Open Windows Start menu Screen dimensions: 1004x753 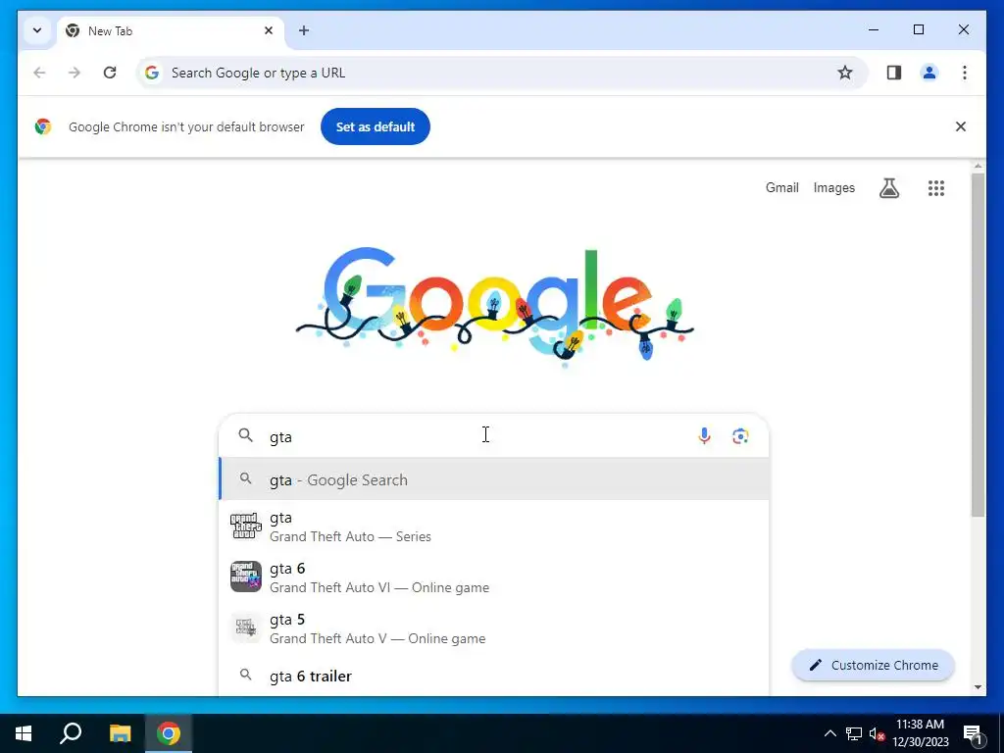click(x=24, y=733)
